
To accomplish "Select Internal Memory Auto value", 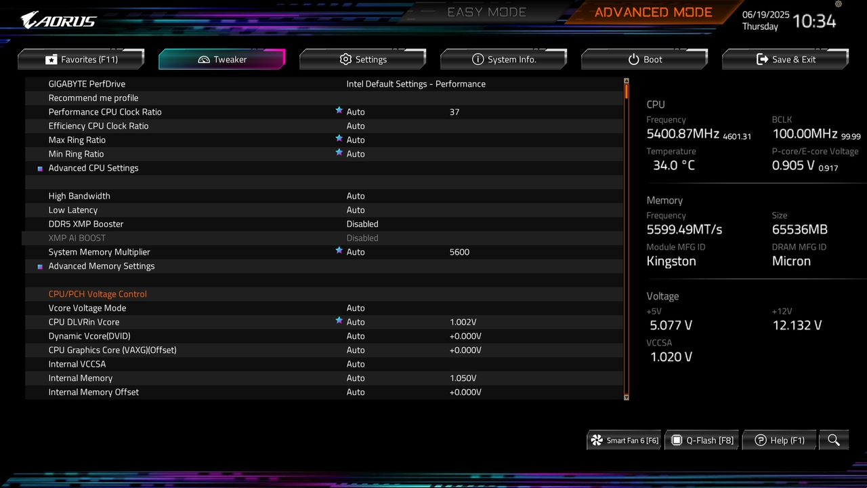I will tap(356, 378).
